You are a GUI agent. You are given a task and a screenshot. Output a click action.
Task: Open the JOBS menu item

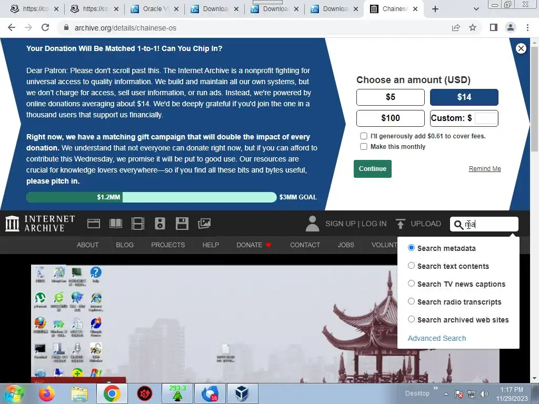click(x=346, y=245)
